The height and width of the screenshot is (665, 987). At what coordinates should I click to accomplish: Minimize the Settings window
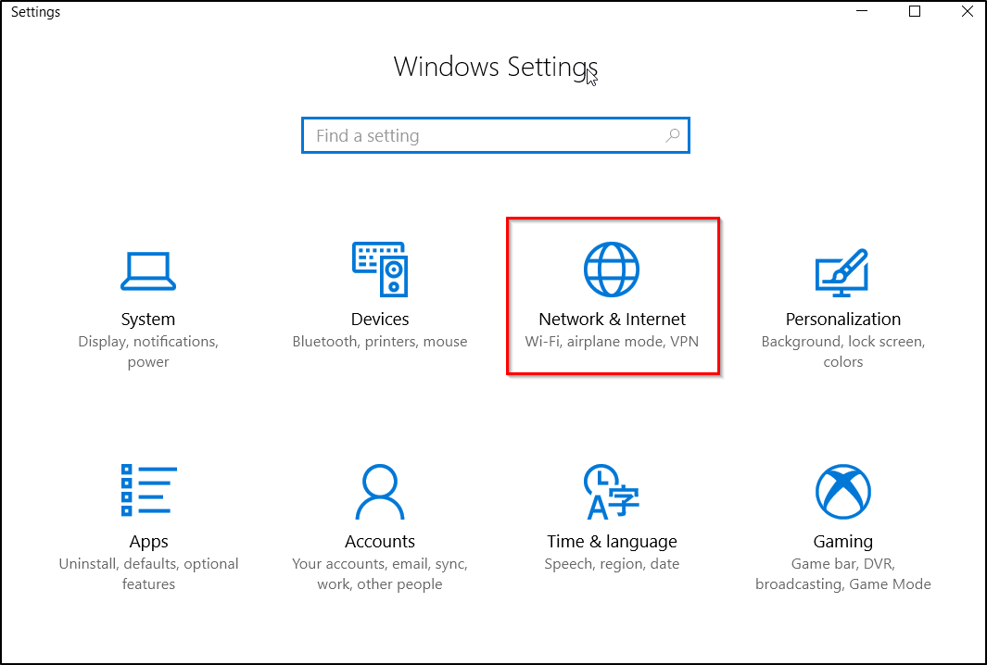(x=863, y=11)
